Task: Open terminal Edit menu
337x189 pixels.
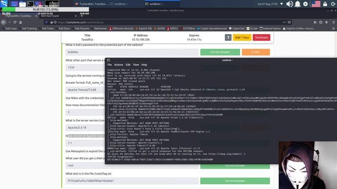Action: pos(128,65)
